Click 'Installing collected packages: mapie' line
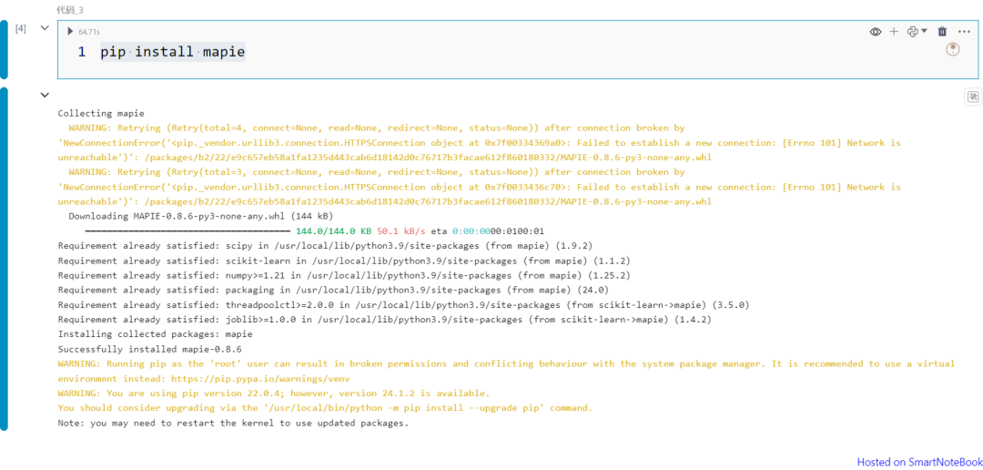Viewport: 983px width, 470px height. click(x=155, y=334)
